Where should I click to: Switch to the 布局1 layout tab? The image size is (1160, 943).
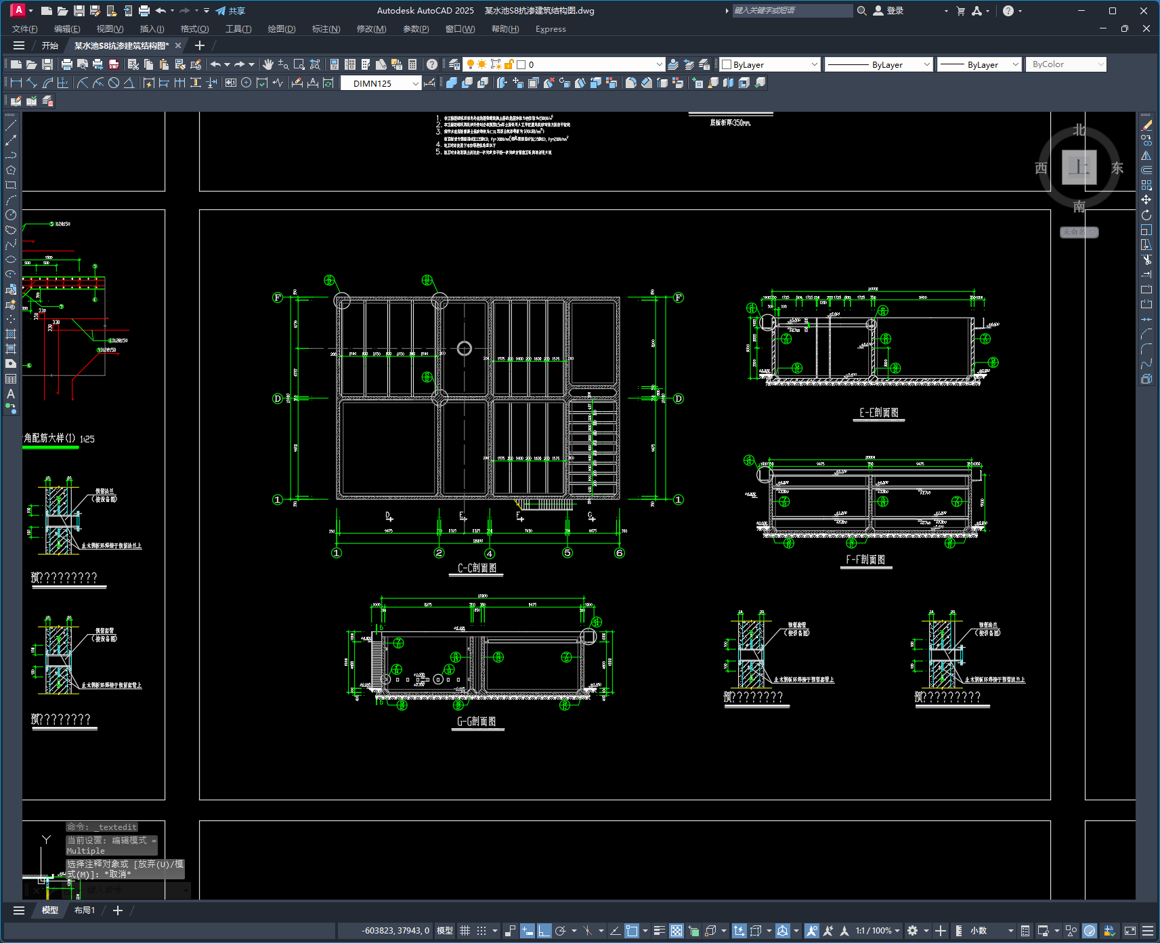click(x=85, y=910)
